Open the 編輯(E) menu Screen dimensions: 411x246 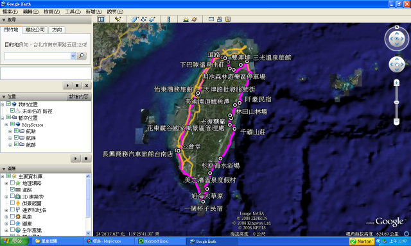31,12
